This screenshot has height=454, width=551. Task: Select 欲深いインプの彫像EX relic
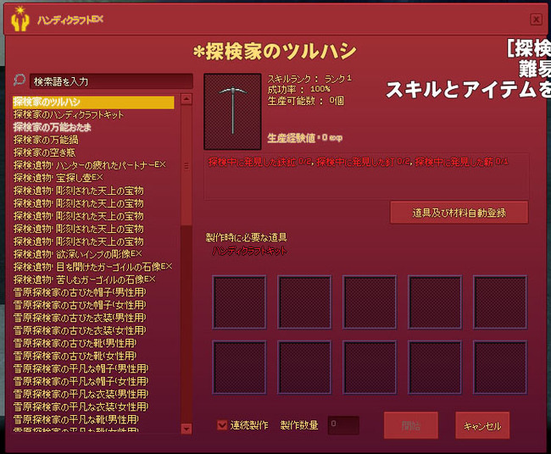click(78, 254)
